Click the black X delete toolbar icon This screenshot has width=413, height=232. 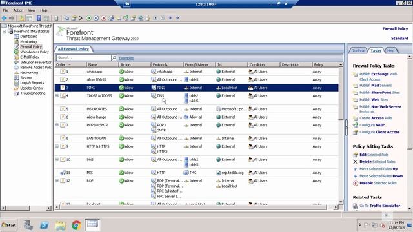tap(81, 18)
